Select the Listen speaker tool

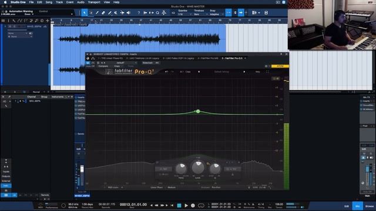129,13
